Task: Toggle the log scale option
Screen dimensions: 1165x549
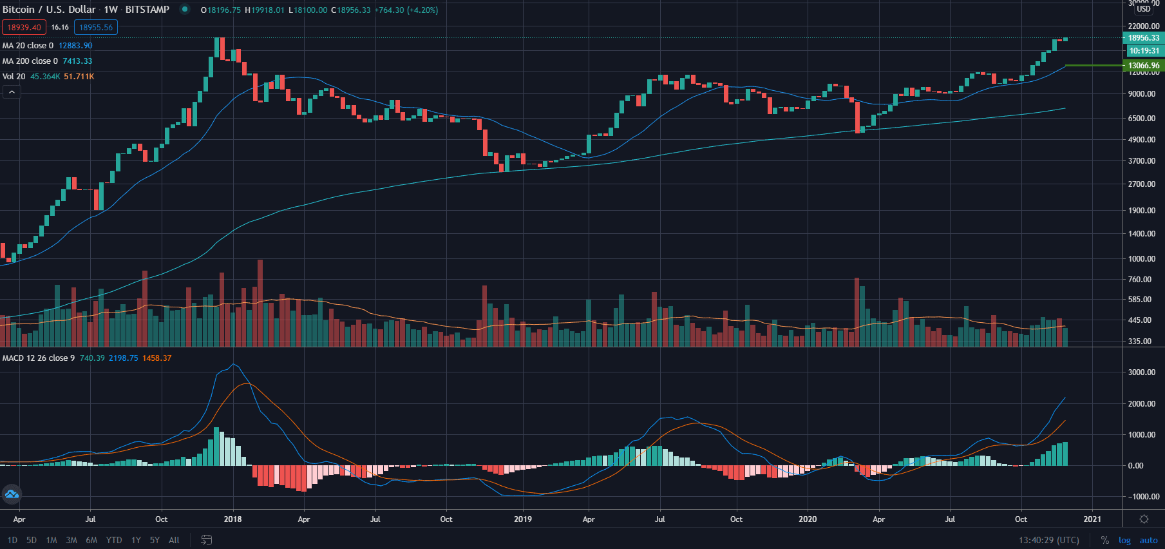Action: pyautogui.click(x=1124, y=540)
